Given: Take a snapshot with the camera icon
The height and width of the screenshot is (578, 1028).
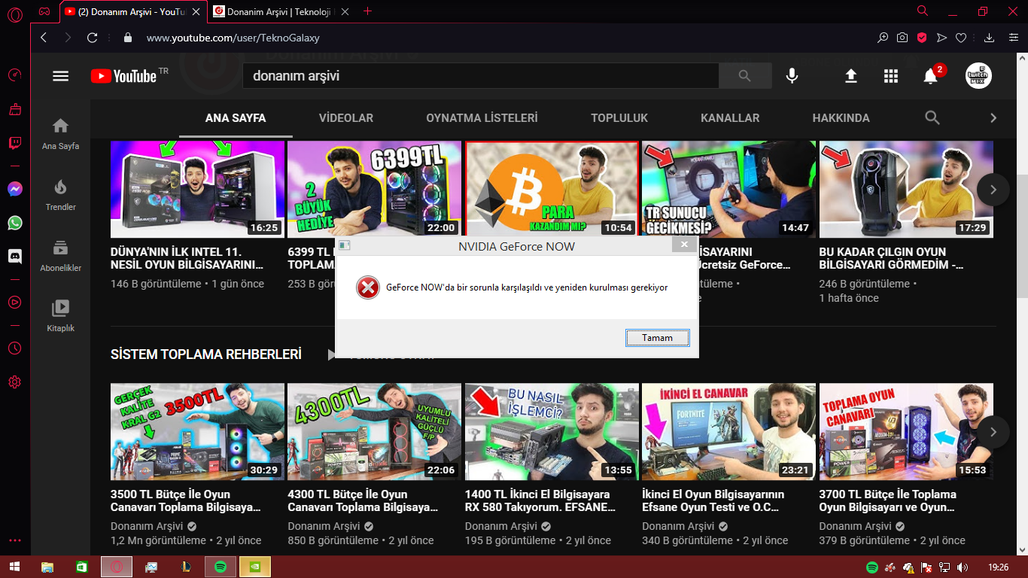Looking at the screenshot, I should click(902, 38).
